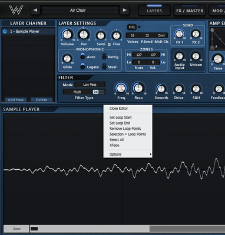Toggle power icon of Sample Player layer
225x235 pixels.
click(5, 31)
